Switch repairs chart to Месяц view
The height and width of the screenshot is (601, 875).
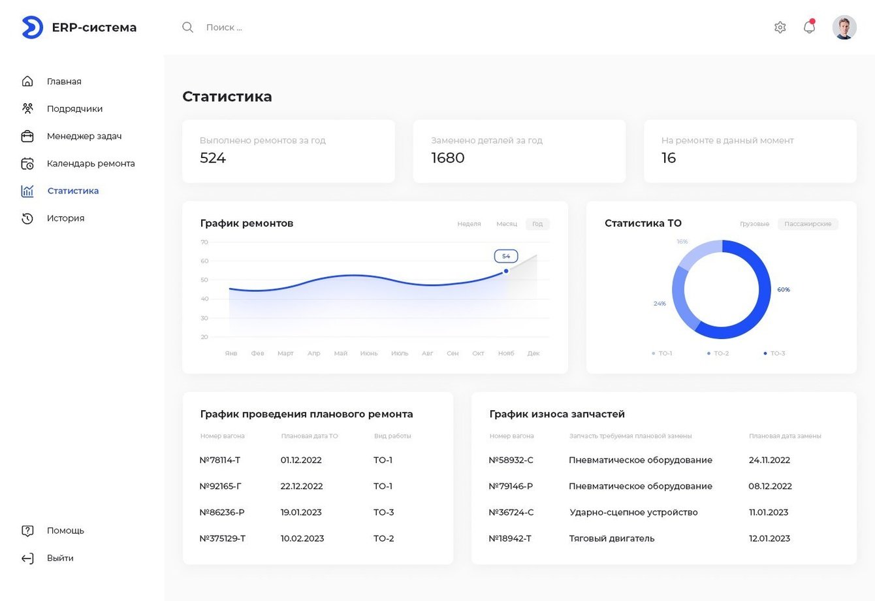click(507, 224)
